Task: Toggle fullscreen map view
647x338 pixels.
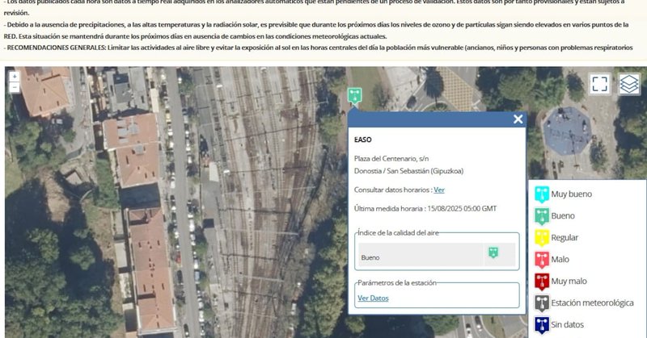Action: 599,84
